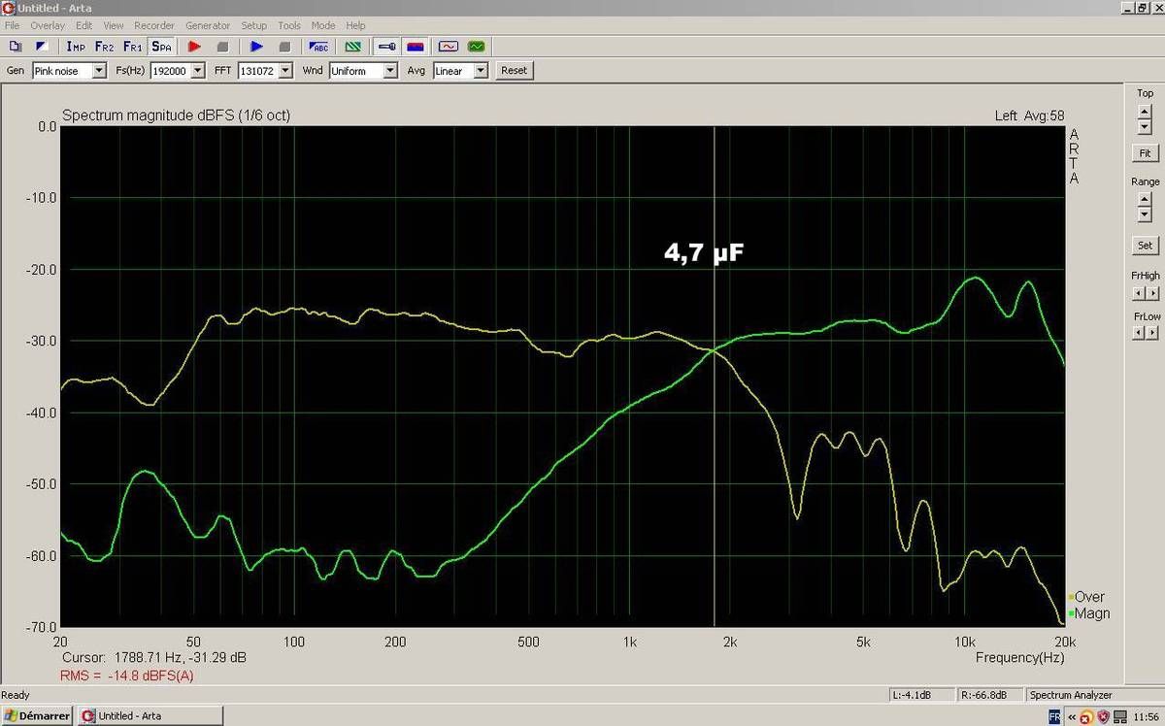Open the Setup menu
This screenshot has width=1165, height=726.
pos(253,25)
